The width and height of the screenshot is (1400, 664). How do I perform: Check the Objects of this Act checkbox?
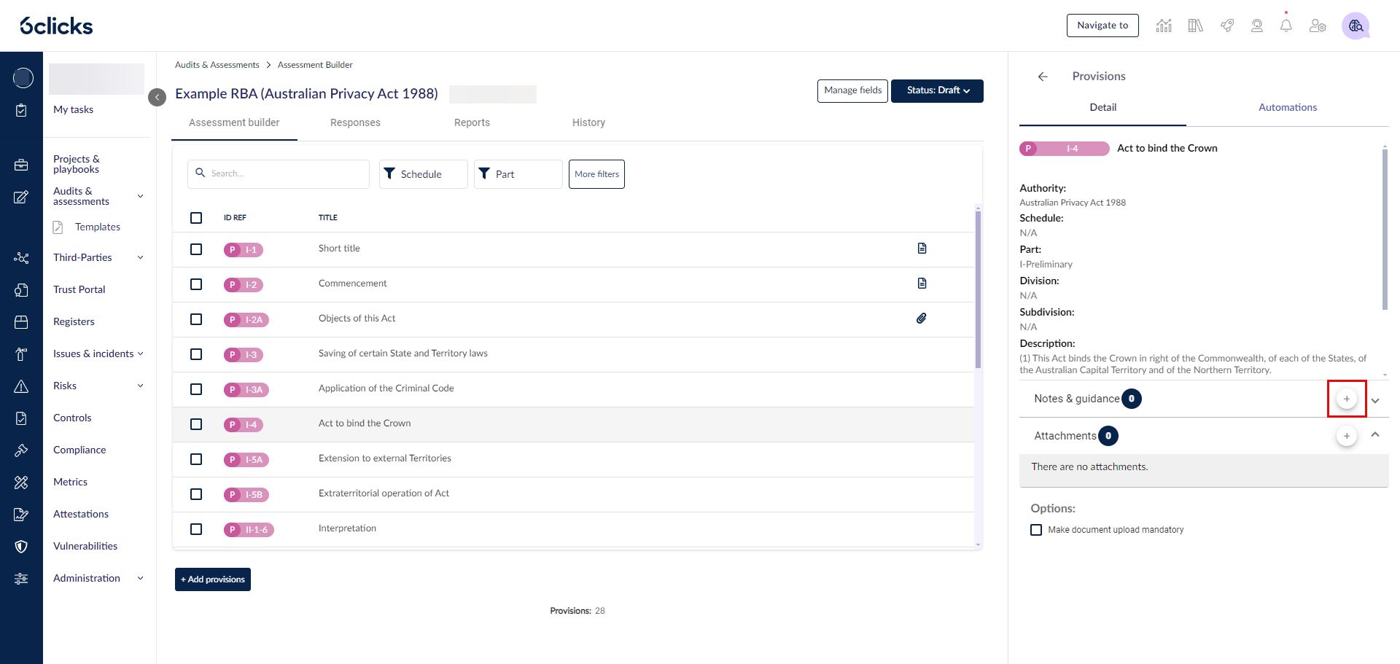[196, 319]
